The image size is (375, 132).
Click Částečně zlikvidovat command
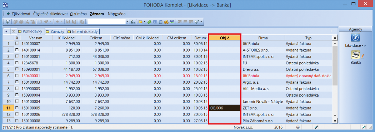pos(51,14)
